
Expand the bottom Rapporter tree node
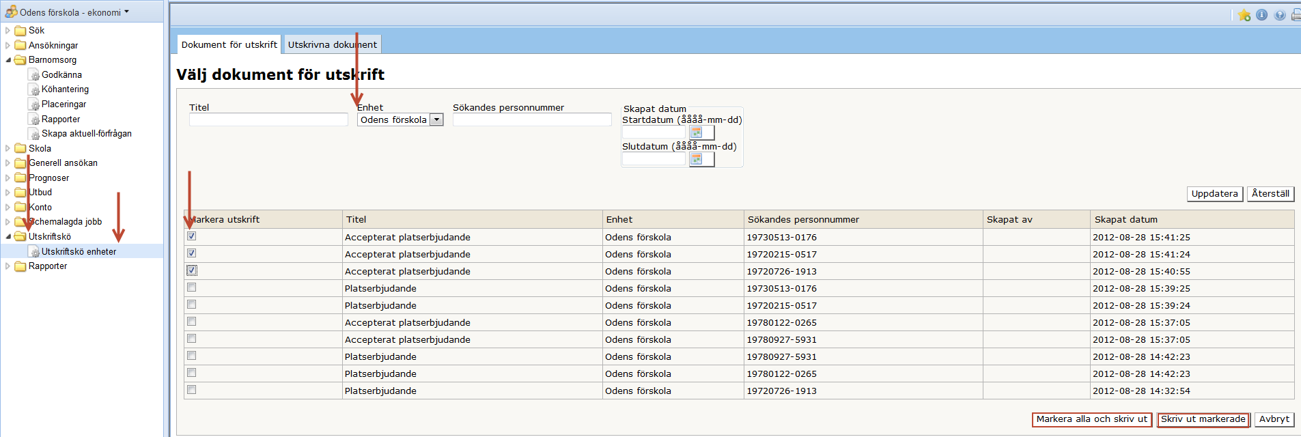[x=8, y=266]
